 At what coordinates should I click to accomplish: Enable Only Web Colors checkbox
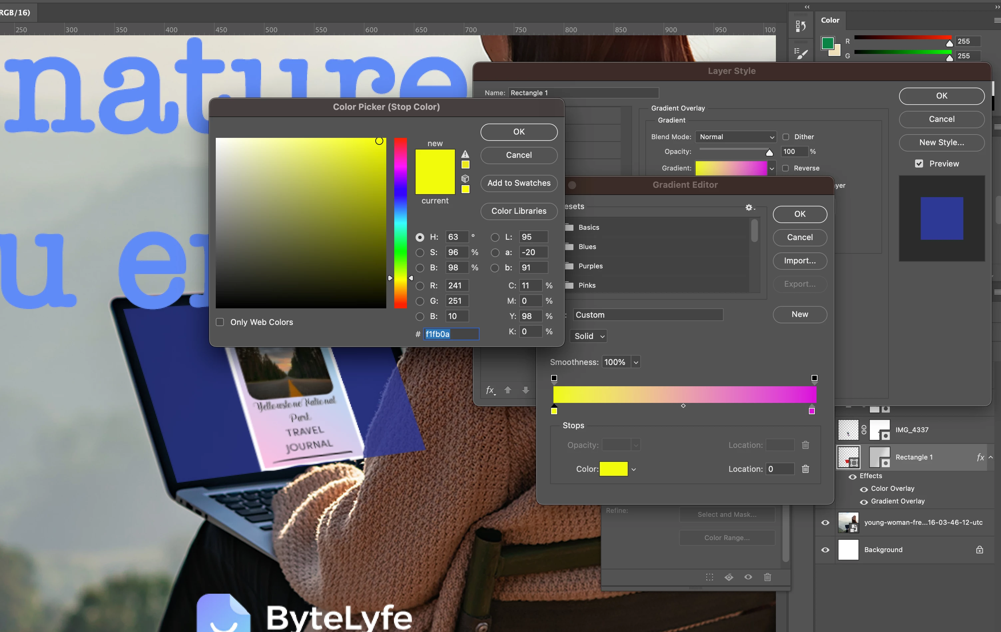220,322
